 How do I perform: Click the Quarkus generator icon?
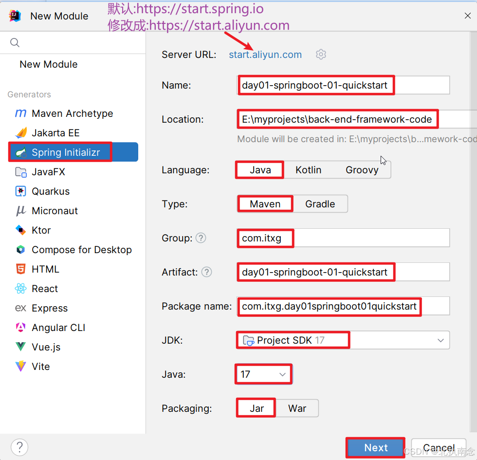[x=20, y=191]
